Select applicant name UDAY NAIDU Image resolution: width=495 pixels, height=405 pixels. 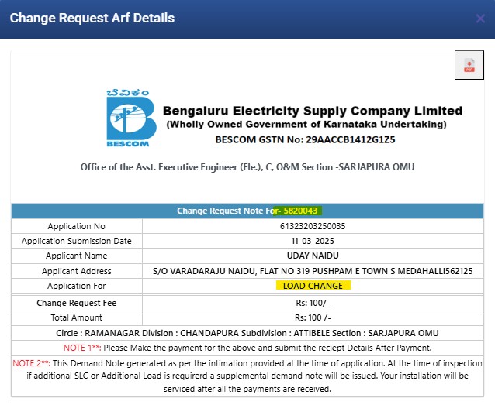click(x=313, y=256)
